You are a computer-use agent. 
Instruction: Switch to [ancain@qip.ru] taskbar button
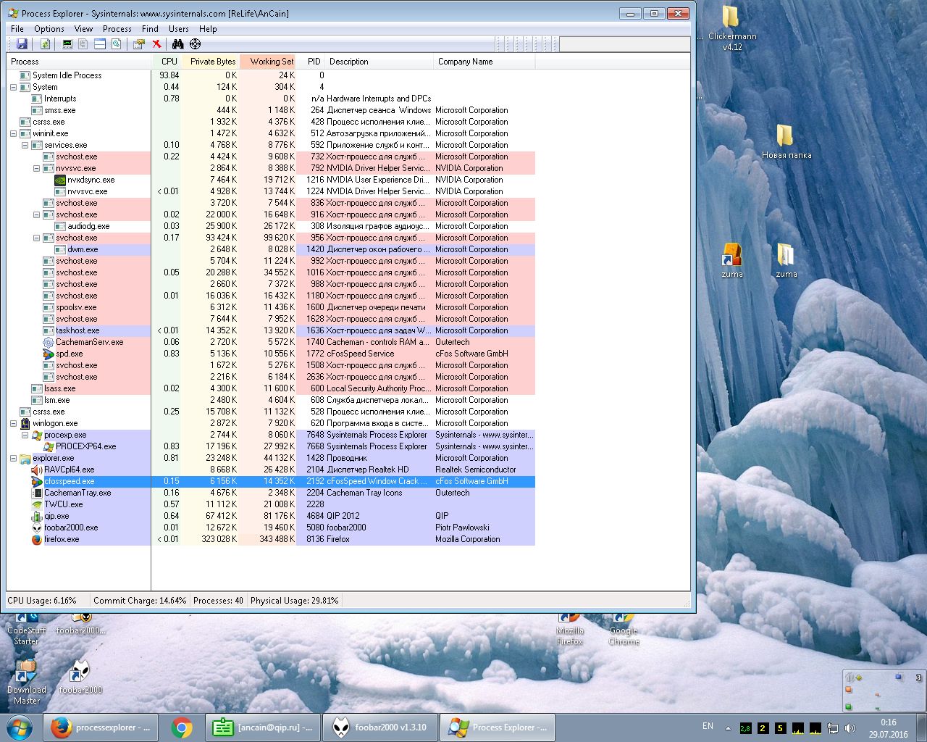[x=261, y=728]
